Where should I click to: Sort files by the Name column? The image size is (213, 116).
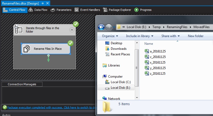[149, 44]
